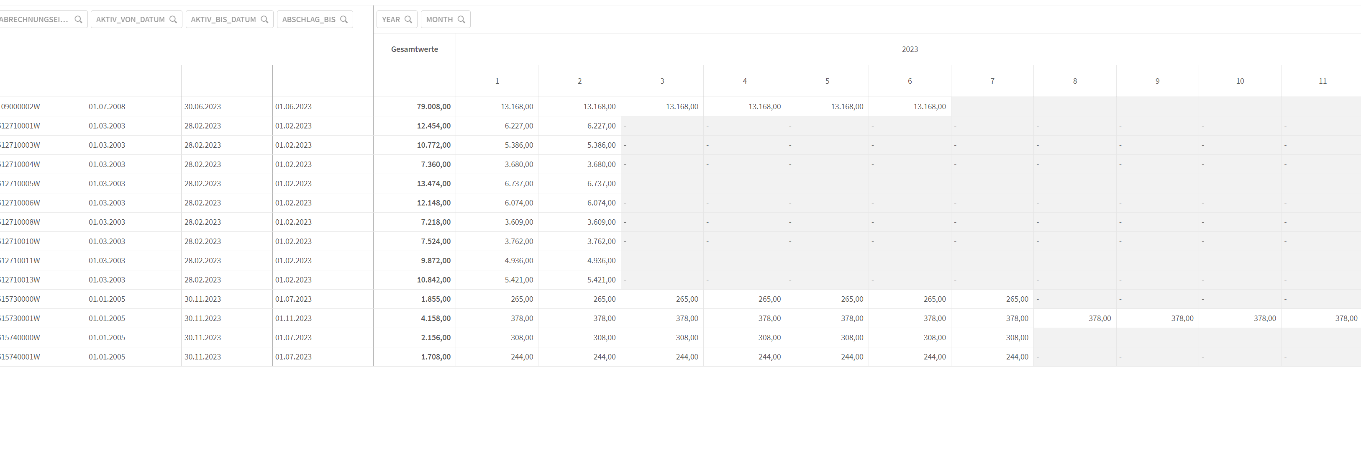Select the AKTIV_VON_DATUM column header
The image size is (1361, 462).
tap(130, 20)
